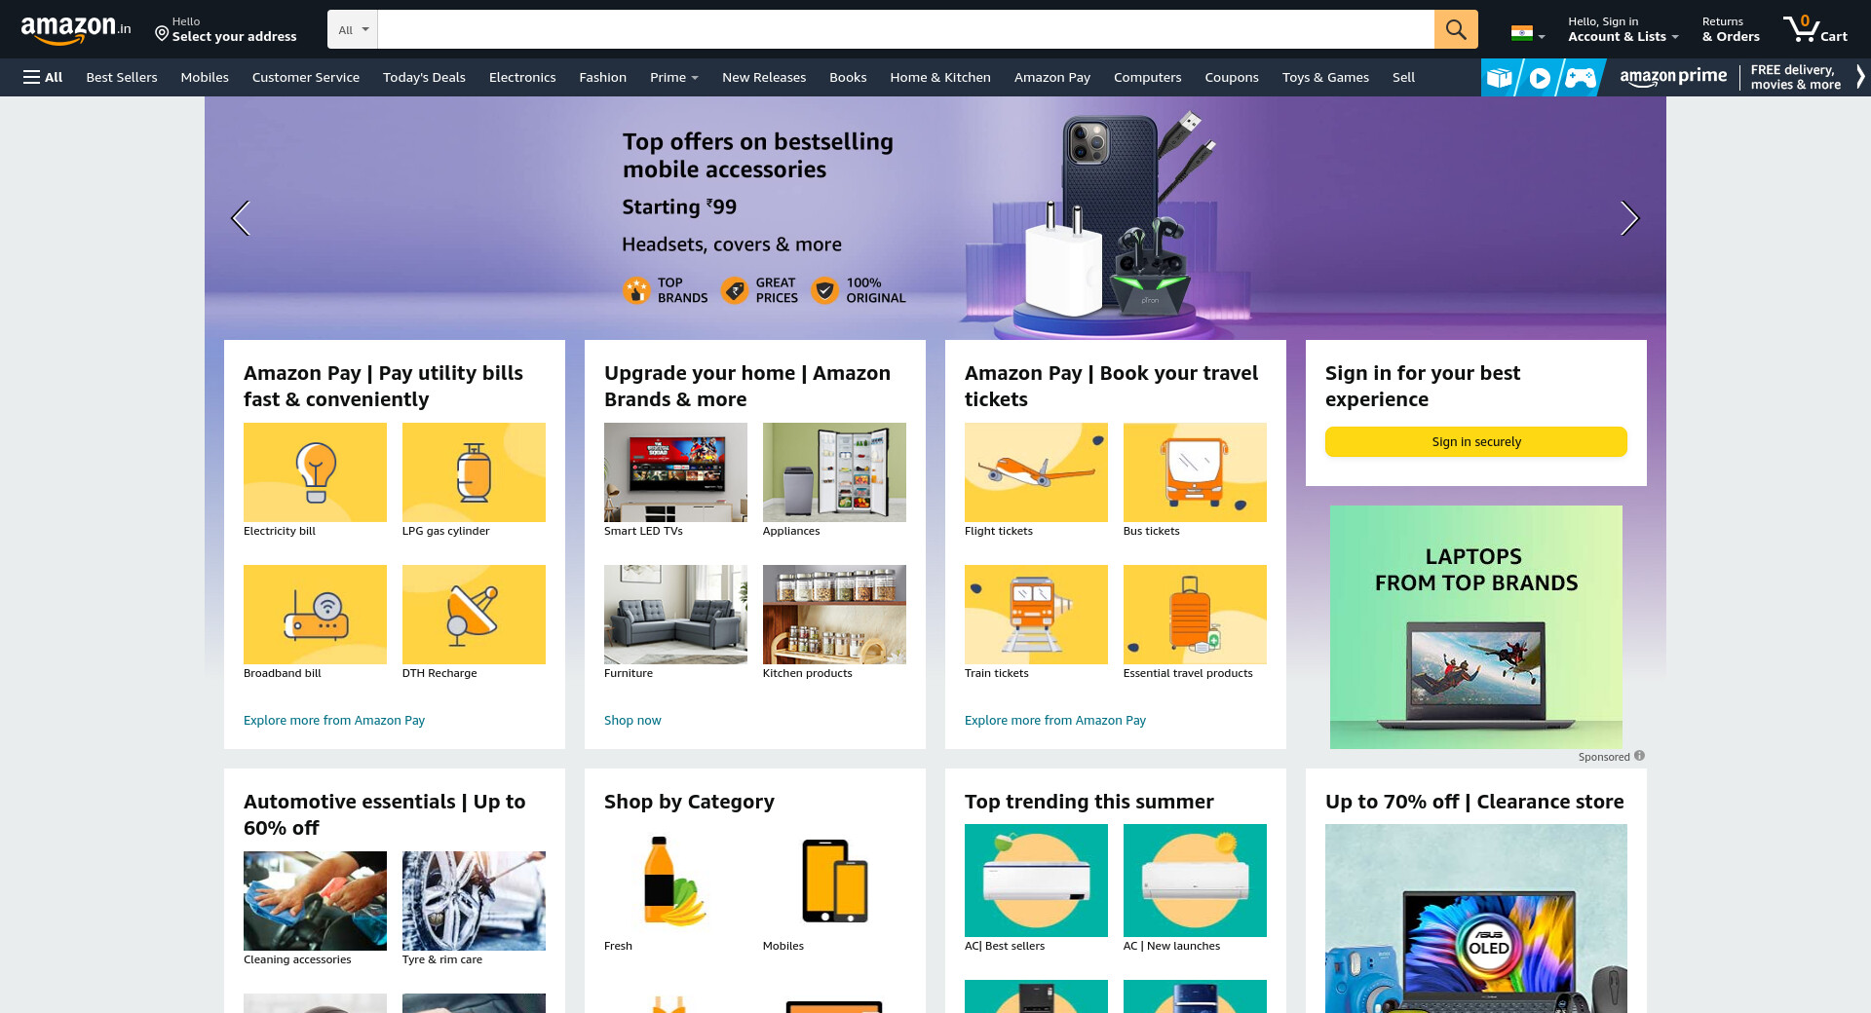The width and height of the screenshot is (1871, 1013).
Task: Open the India flag language dropdown
Action: click(1527, 33)
